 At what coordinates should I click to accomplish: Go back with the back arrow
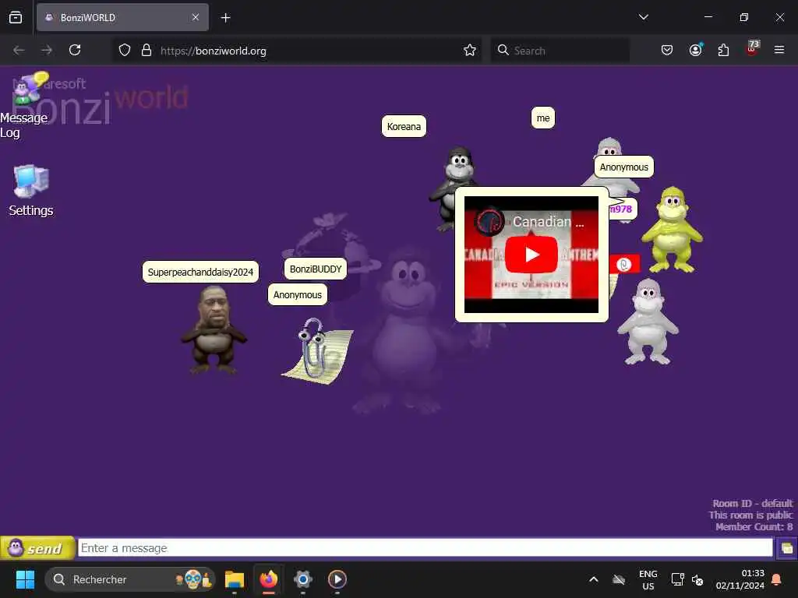19,51
